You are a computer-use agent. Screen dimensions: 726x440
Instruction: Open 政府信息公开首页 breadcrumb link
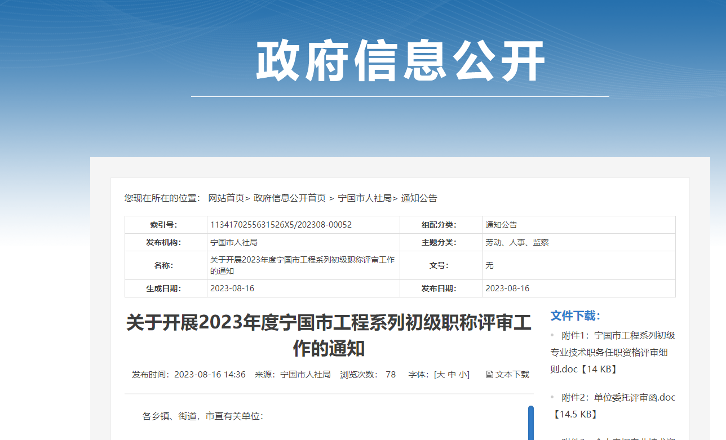point(290,198)
